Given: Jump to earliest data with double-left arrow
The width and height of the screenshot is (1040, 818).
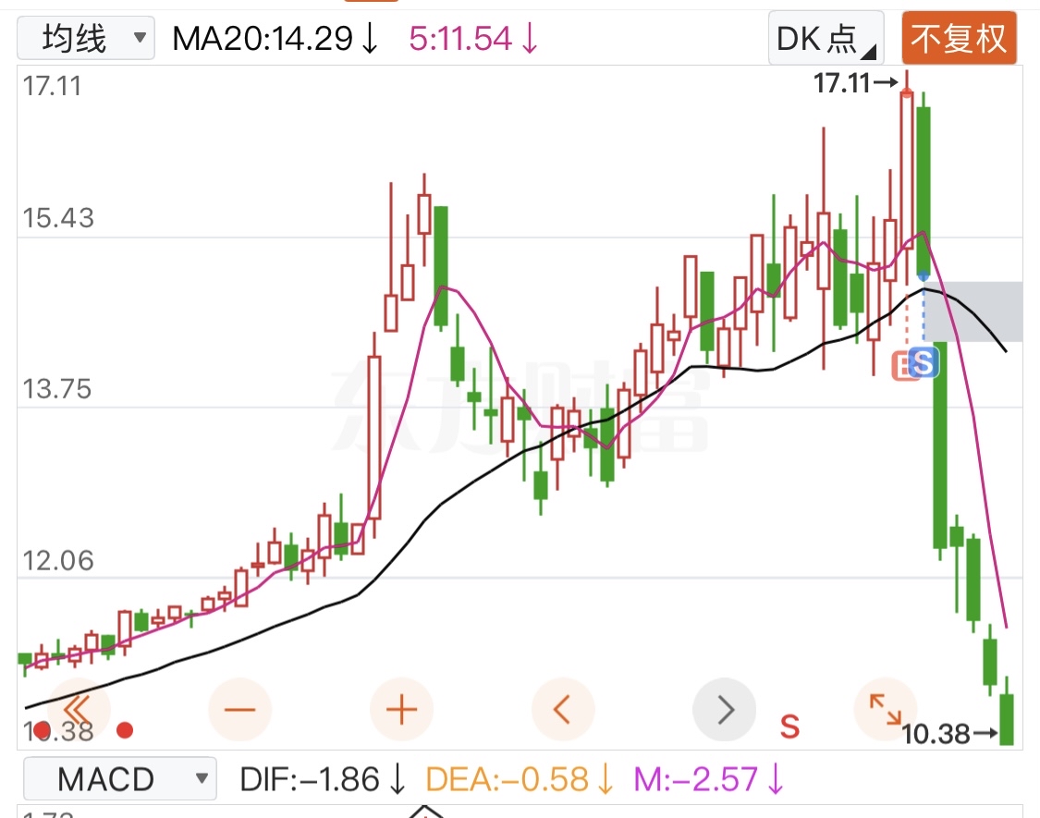Looking at the screenshot, I should pyautogui.click(x=79, y=709).
